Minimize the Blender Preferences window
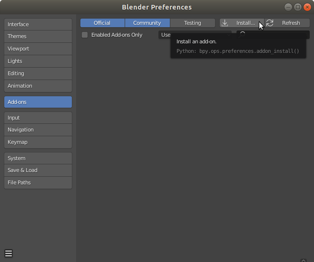This screenshot has height=262, width=314. click(x=288, y=7)
